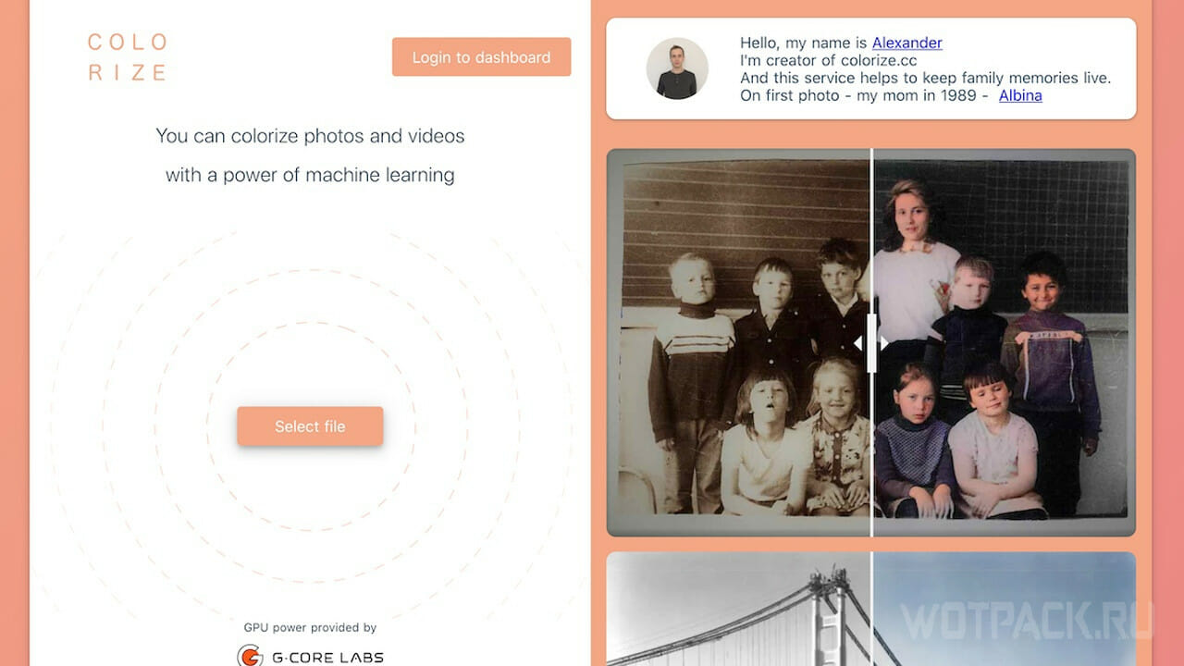Click the Select file button
This screenshot has width=1184, height=666.
click(x=310, y=426)
